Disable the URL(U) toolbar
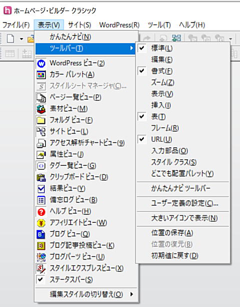240x307 pixels. [142, 139]
